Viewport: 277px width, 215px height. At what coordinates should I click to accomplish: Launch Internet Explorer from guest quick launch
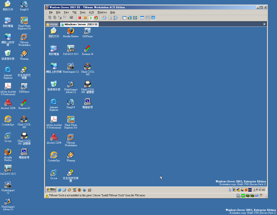tap(60, 190)
